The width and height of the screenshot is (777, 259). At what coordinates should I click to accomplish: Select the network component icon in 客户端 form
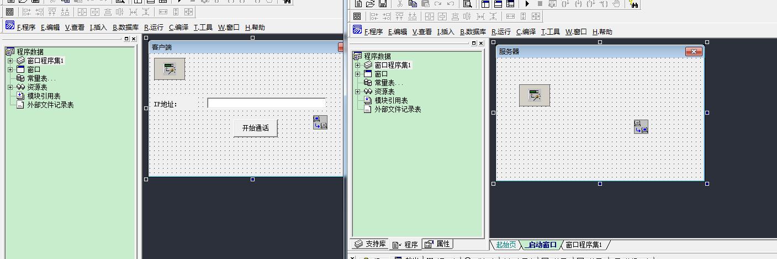click(320, 122)
